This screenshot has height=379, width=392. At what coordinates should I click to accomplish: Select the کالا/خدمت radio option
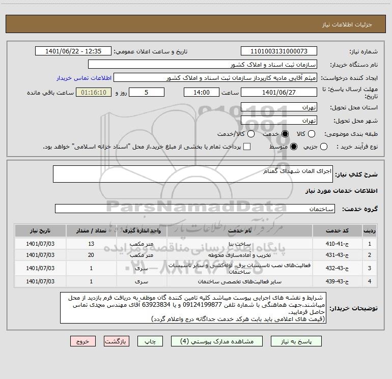pyautogui.click(x=251, y=134)
